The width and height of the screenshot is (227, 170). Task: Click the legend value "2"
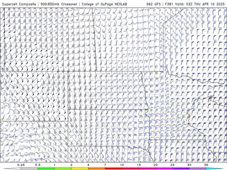click(x=72, y=165)
